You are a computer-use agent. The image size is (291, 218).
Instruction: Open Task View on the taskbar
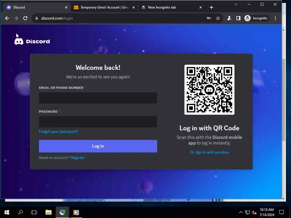coord(34,212)
